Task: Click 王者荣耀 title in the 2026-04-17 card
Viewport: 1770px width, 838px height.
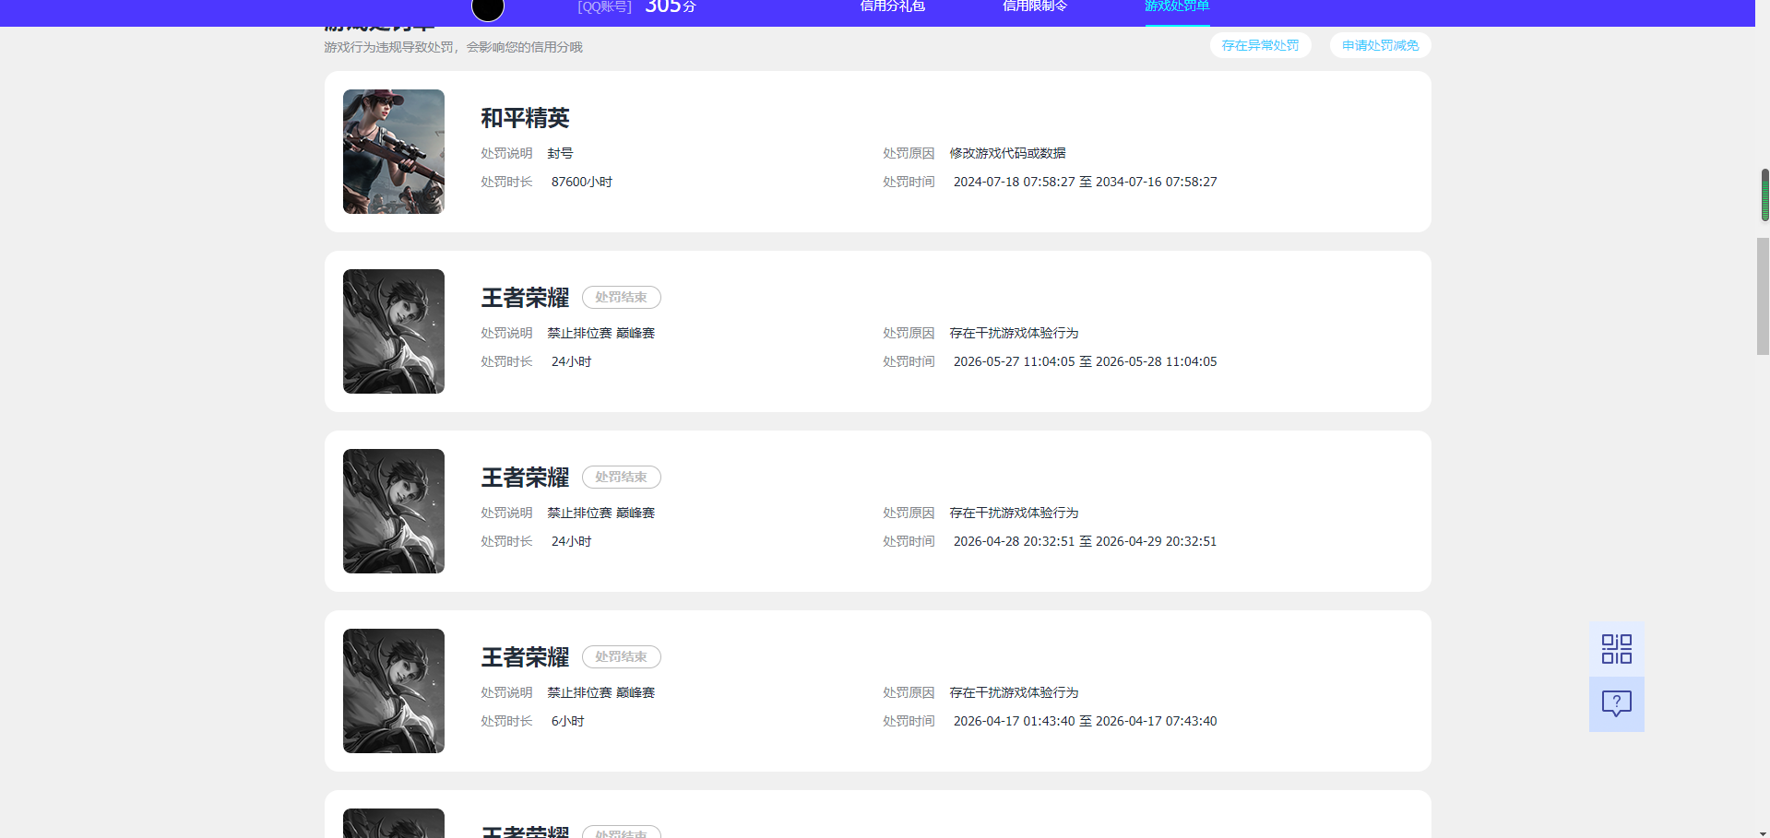Action: click(525, 657)
